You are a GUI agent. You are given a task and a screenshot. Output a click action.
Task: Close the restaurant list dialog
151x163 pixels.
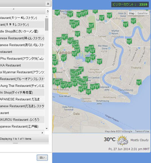click(x=48, y=4)
